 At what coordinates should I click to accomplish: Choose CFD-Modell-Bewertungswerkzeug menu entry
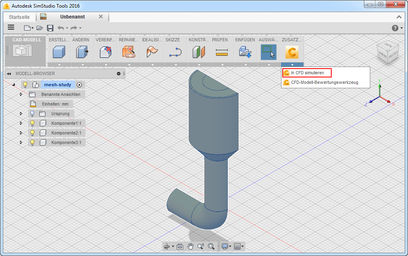point(324,82)
